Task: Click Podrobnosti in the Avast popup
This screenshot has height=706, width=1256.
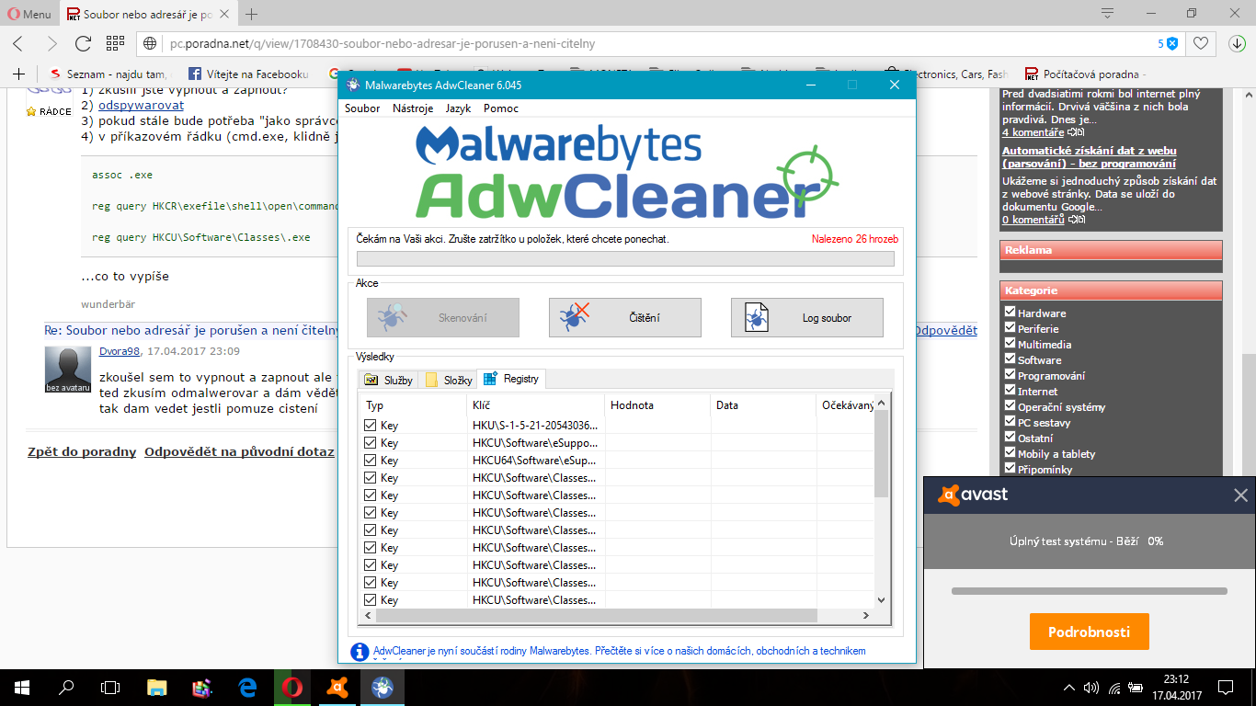Action: (x=1090, y=632)
